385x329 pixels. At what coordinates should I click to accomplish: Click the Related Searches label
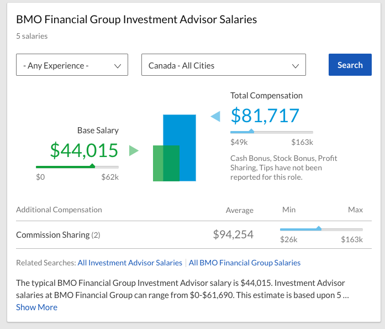[x=46, y=263]
